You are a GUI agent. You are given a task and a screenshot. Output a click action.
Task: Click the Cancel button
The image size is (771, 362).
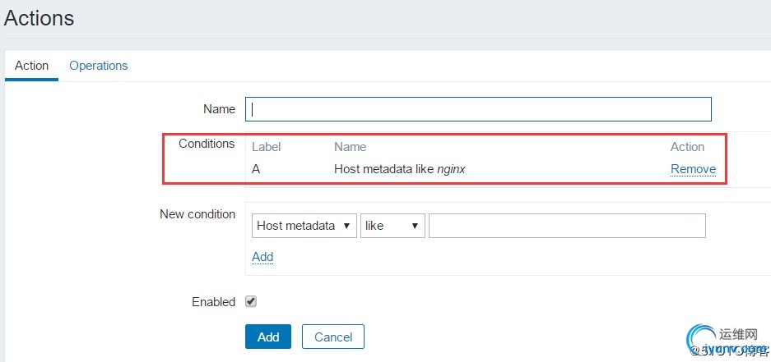[x=333, y=337]
